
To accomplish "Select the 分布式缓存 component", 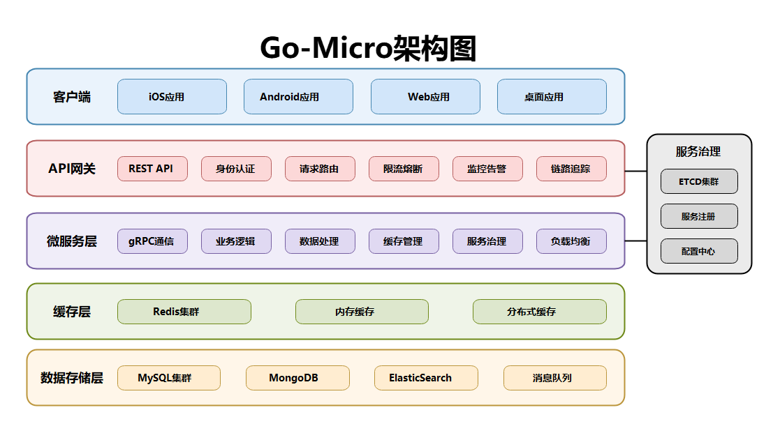I will [540, 312].
